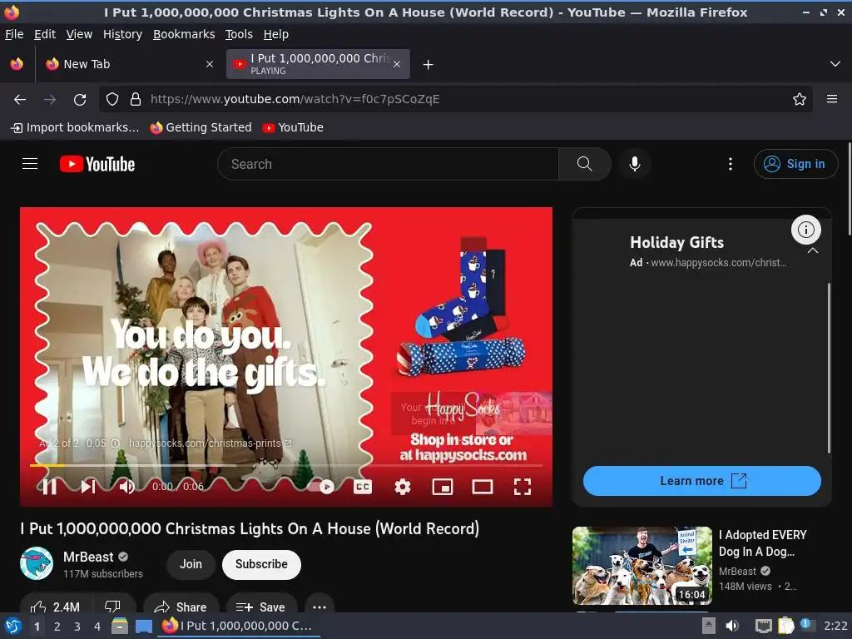Open the View menu
Screen dimensions: 852x639
(x=79, y=34)
